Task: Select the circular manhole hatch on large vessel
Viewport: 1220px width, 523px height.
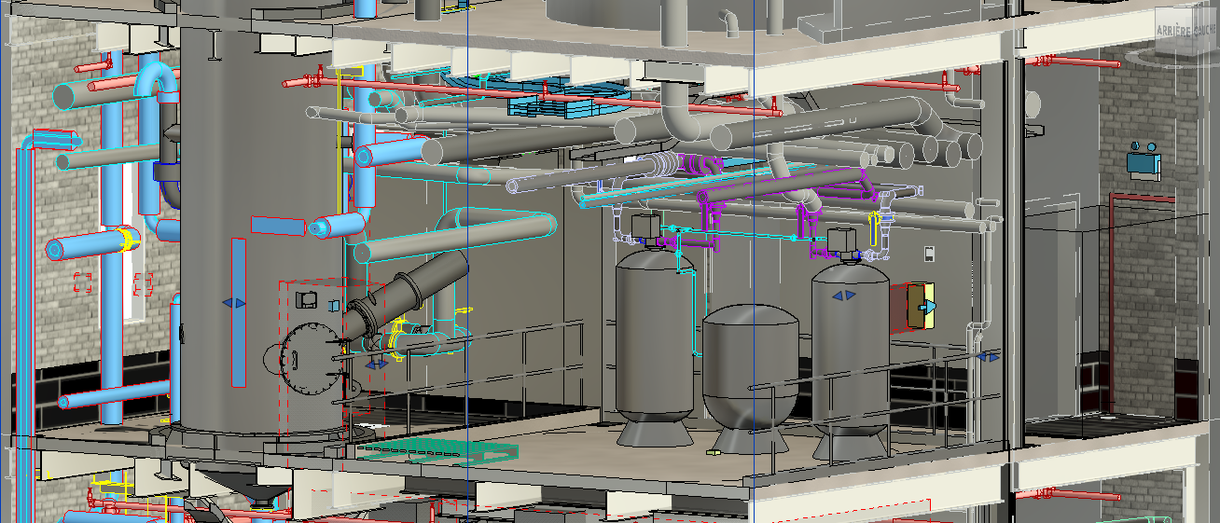Action: coord(303,359)
